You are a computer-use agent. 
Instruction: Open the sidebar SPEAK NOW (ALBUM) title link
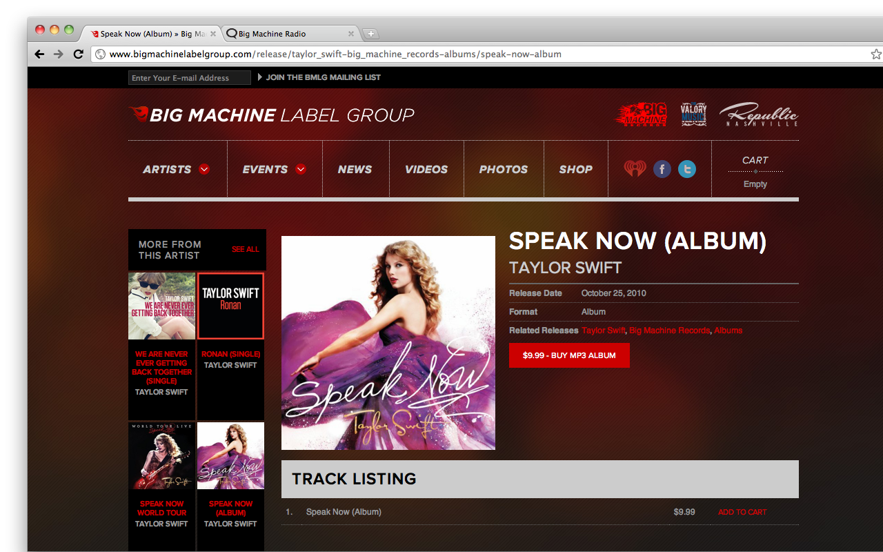(x=230, y=508)
